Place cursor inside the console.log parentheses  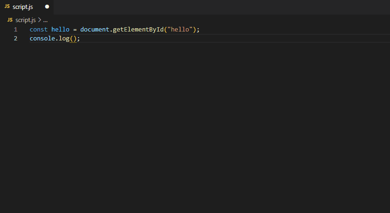[73, 39]
